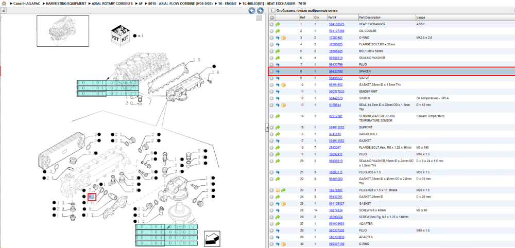Click the left panel toggle icon below home
This screenshot has width=515, height=248.
[x=3, y=10]
